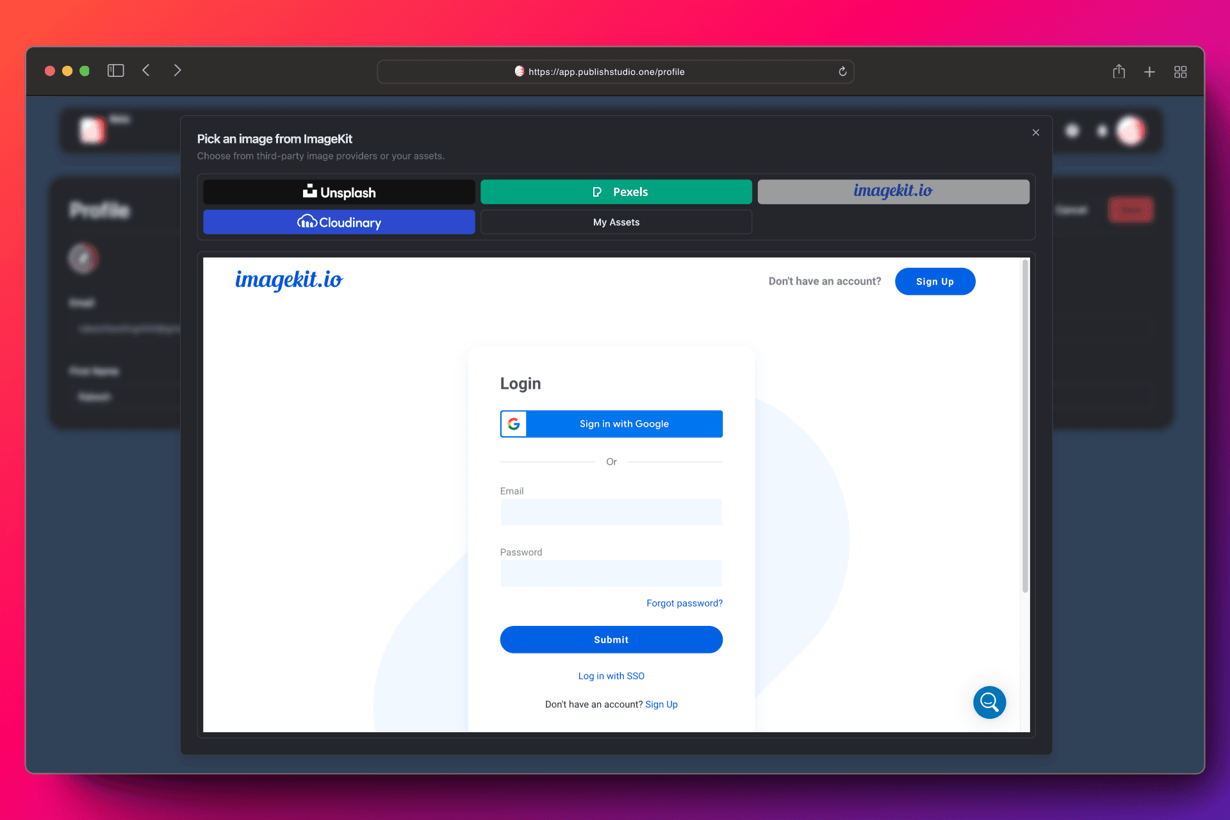1230x820 pixels.
Task: Click the Sign Up button top right
Action: coord(933,281)
